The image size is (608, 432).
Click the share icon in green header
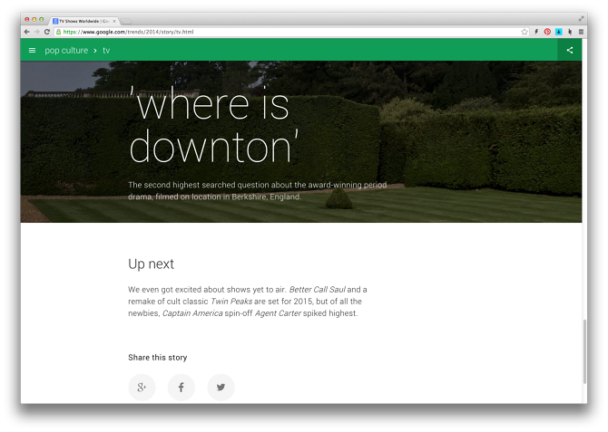(570, 50)
